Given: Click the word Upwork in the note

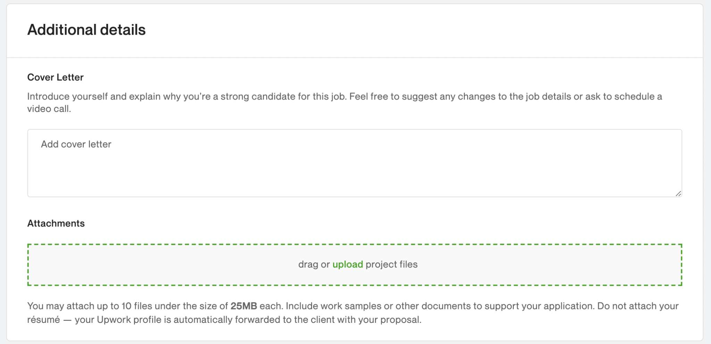Looking at the screenshot, I should pyautogui.click(x=114, y=320).
